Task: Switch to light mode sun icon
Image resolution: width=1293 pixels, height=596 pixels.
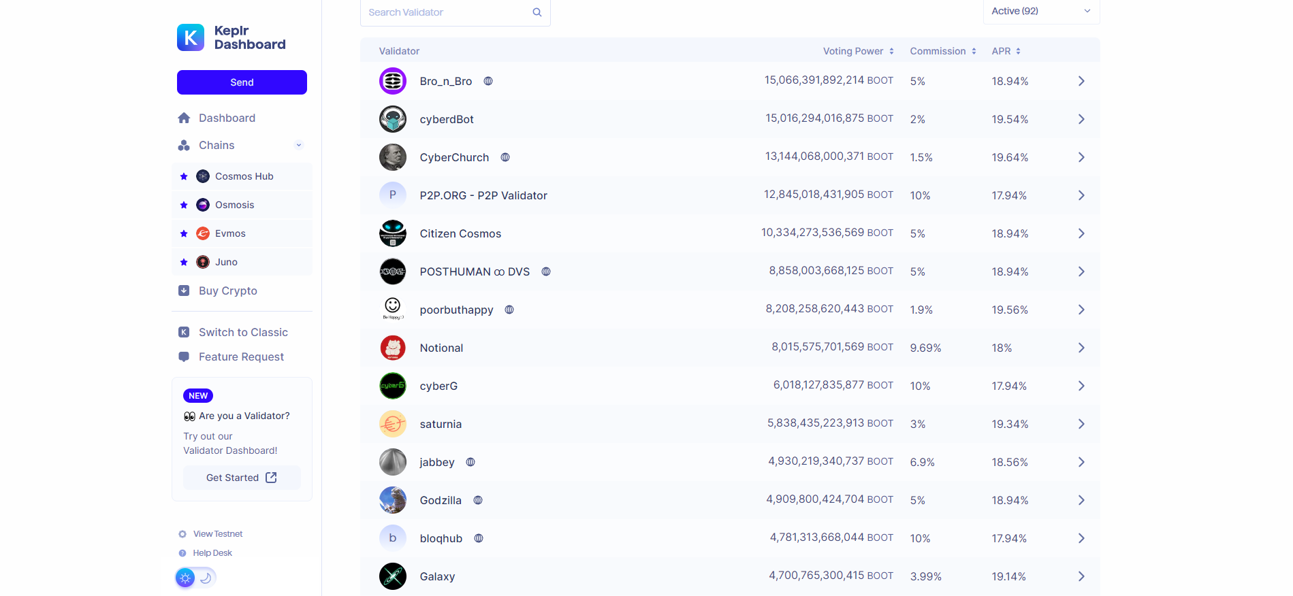Action: [x=185, y=578]
